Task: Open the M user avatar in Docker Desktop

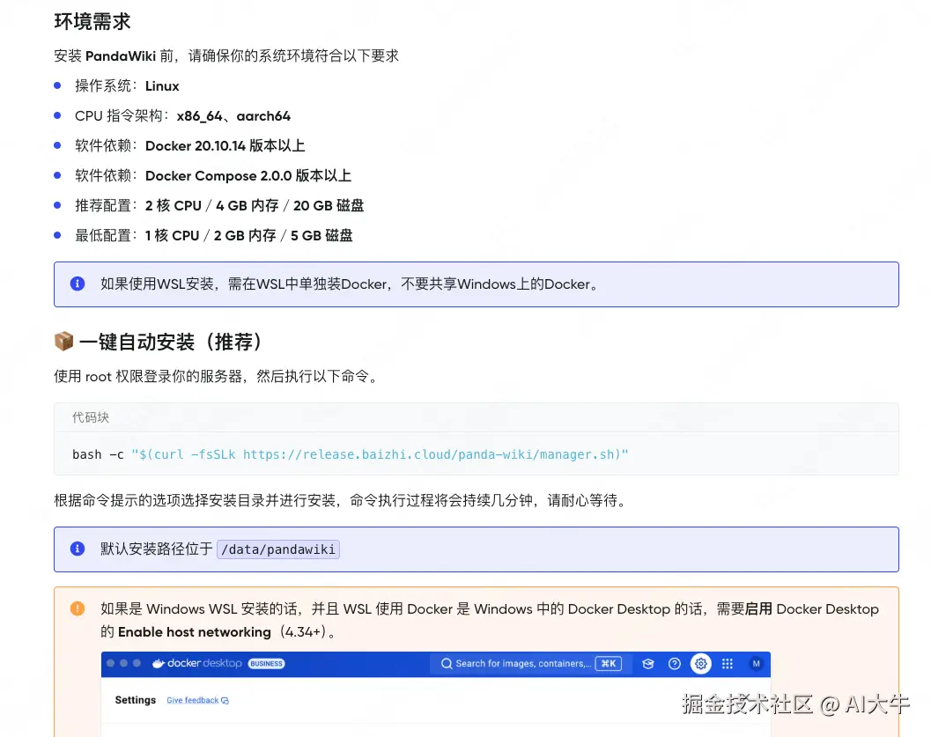Action: [756, 663]
